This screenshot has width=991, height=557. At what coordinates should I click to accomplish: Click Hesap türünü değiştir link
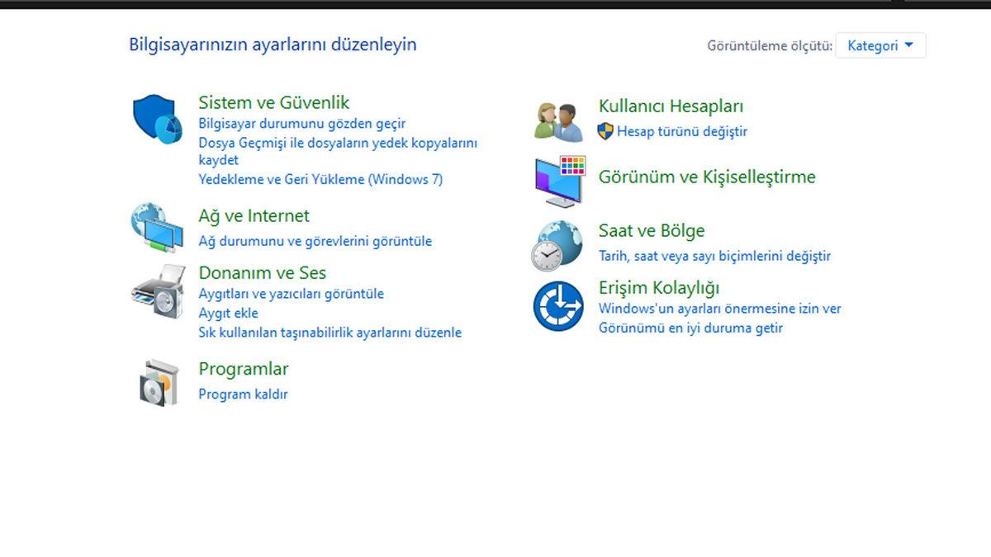[683, 131]
